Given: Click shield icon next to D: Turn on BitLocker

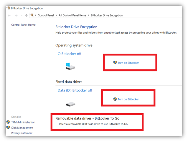Looking at the screenshot, I should coord(115,99).
